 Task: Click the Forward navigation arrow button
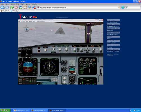pos(7,7)
